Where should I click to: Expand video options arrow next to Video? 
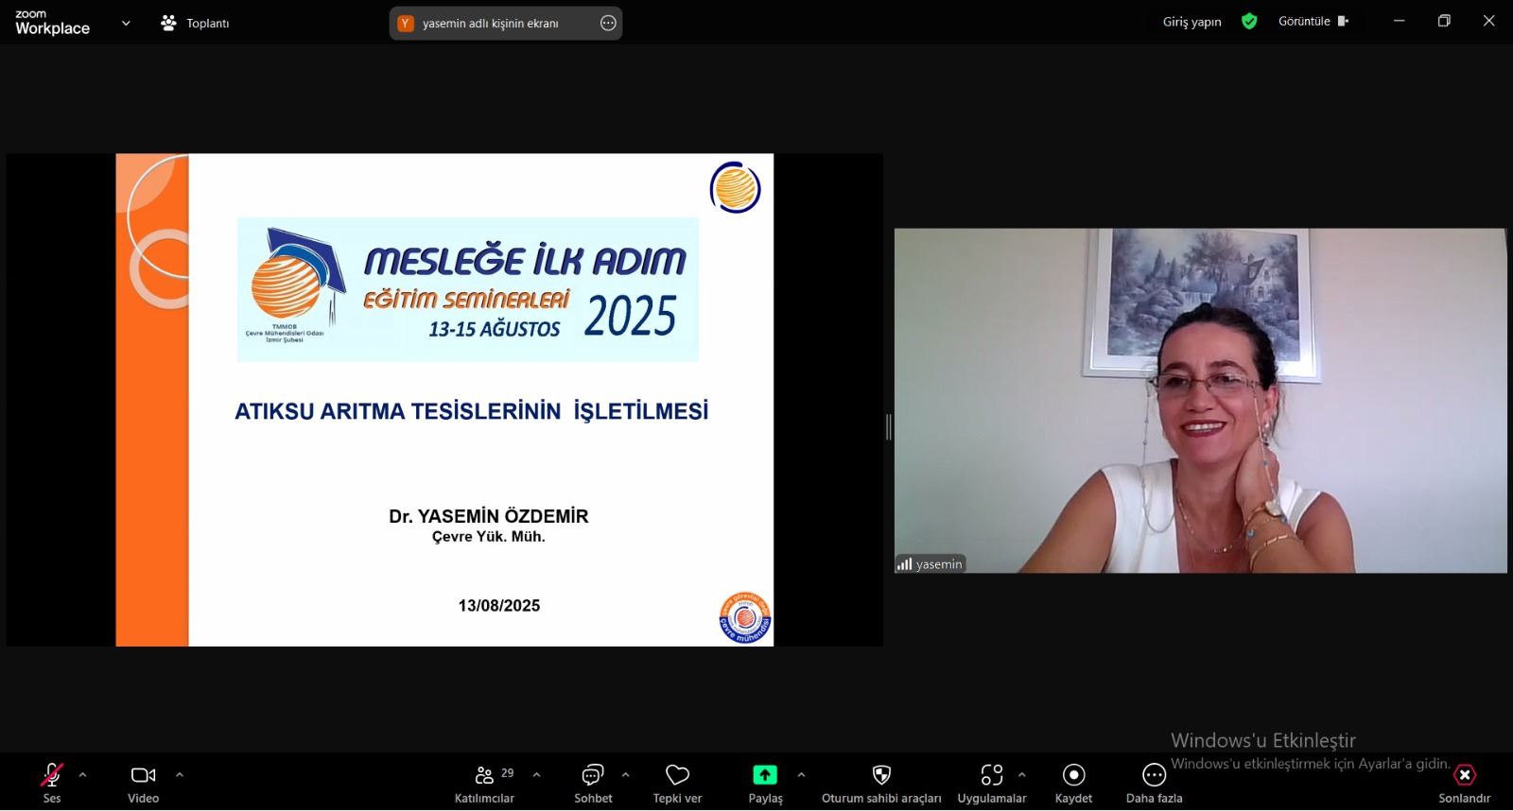pyautogui.click(x=180, y=775)
